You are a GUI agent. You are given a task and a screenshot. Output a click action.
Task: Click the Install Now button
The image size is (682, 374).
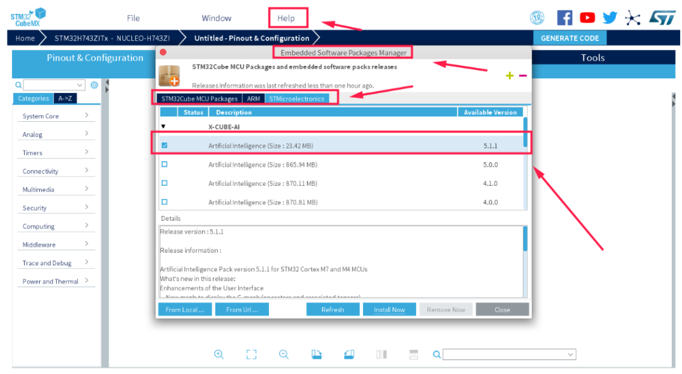389,310
